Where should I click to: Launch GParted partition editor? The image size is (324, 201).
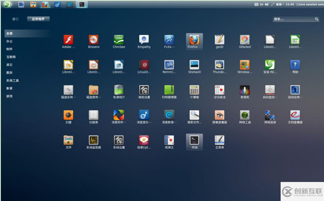point(245,40)
